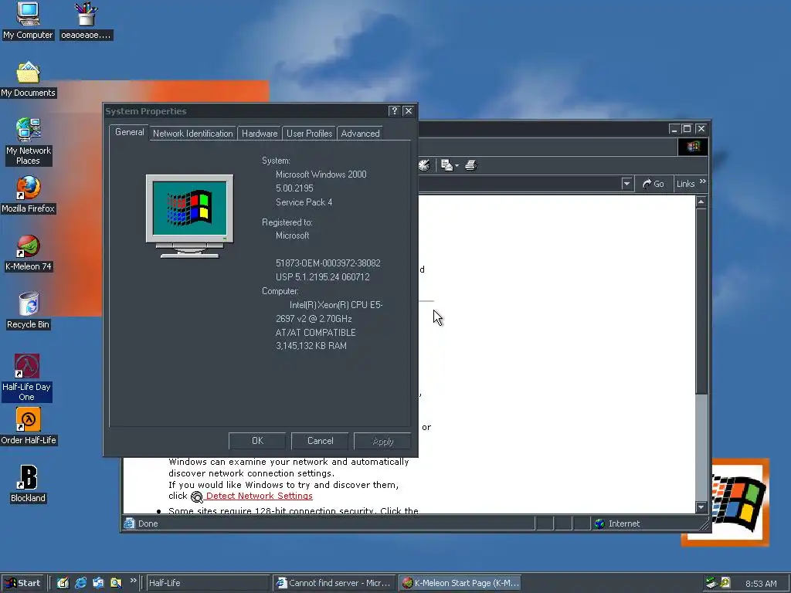Click the Half-Life taskbar toolbar label
The image size is (791, 593).
pyautogui.click(x=165, y=583)
